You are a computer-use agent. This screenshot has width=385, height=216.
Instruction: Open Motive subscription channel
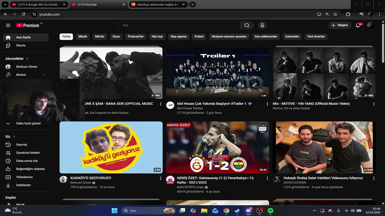point(26,75)
